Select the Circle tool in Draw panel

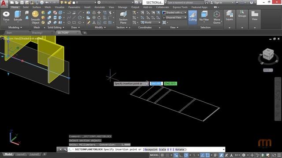80,18
